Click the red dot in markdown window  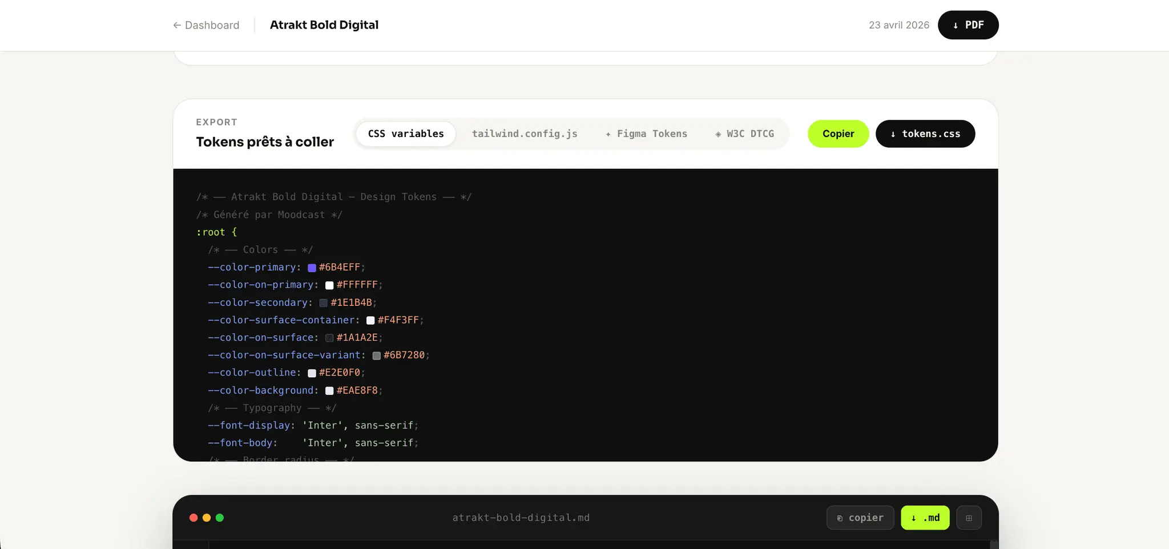(194, 518)
